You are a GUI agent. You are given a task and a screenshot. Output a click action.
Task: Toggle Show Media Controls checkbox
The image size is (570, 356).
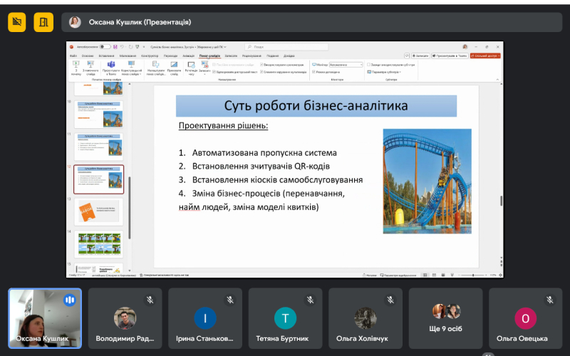[261, 72]
